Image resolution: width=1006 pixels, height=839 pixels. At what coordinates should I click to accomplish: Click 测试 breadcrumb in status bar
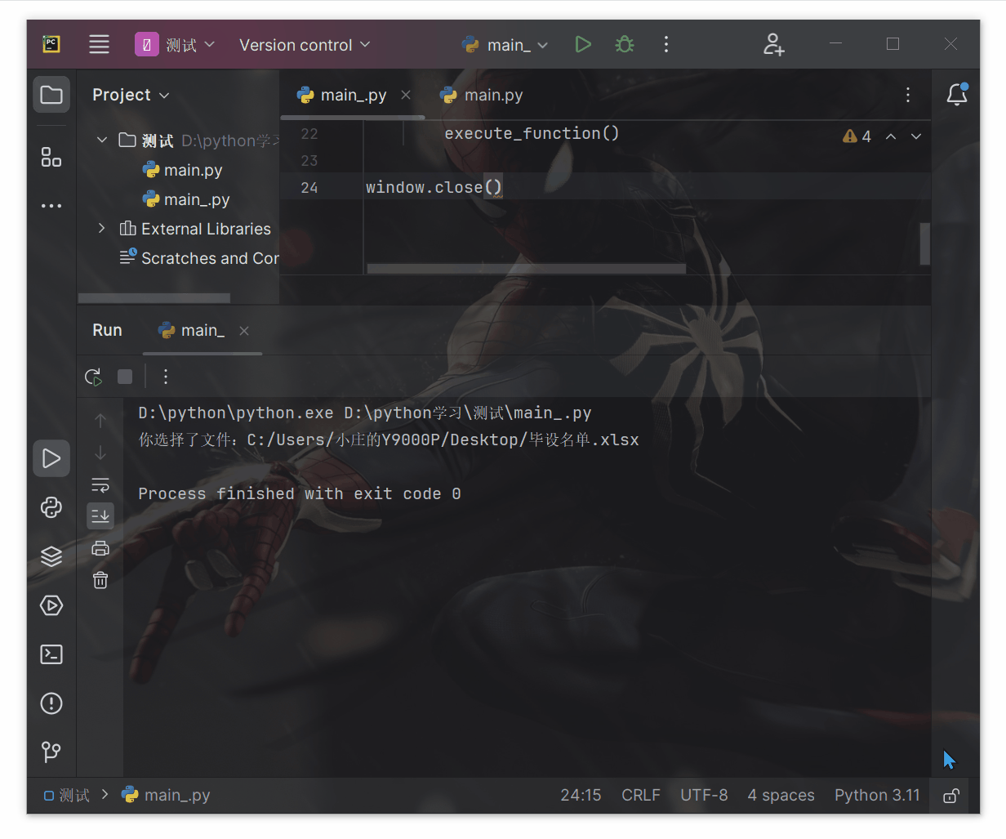point(67,795)
